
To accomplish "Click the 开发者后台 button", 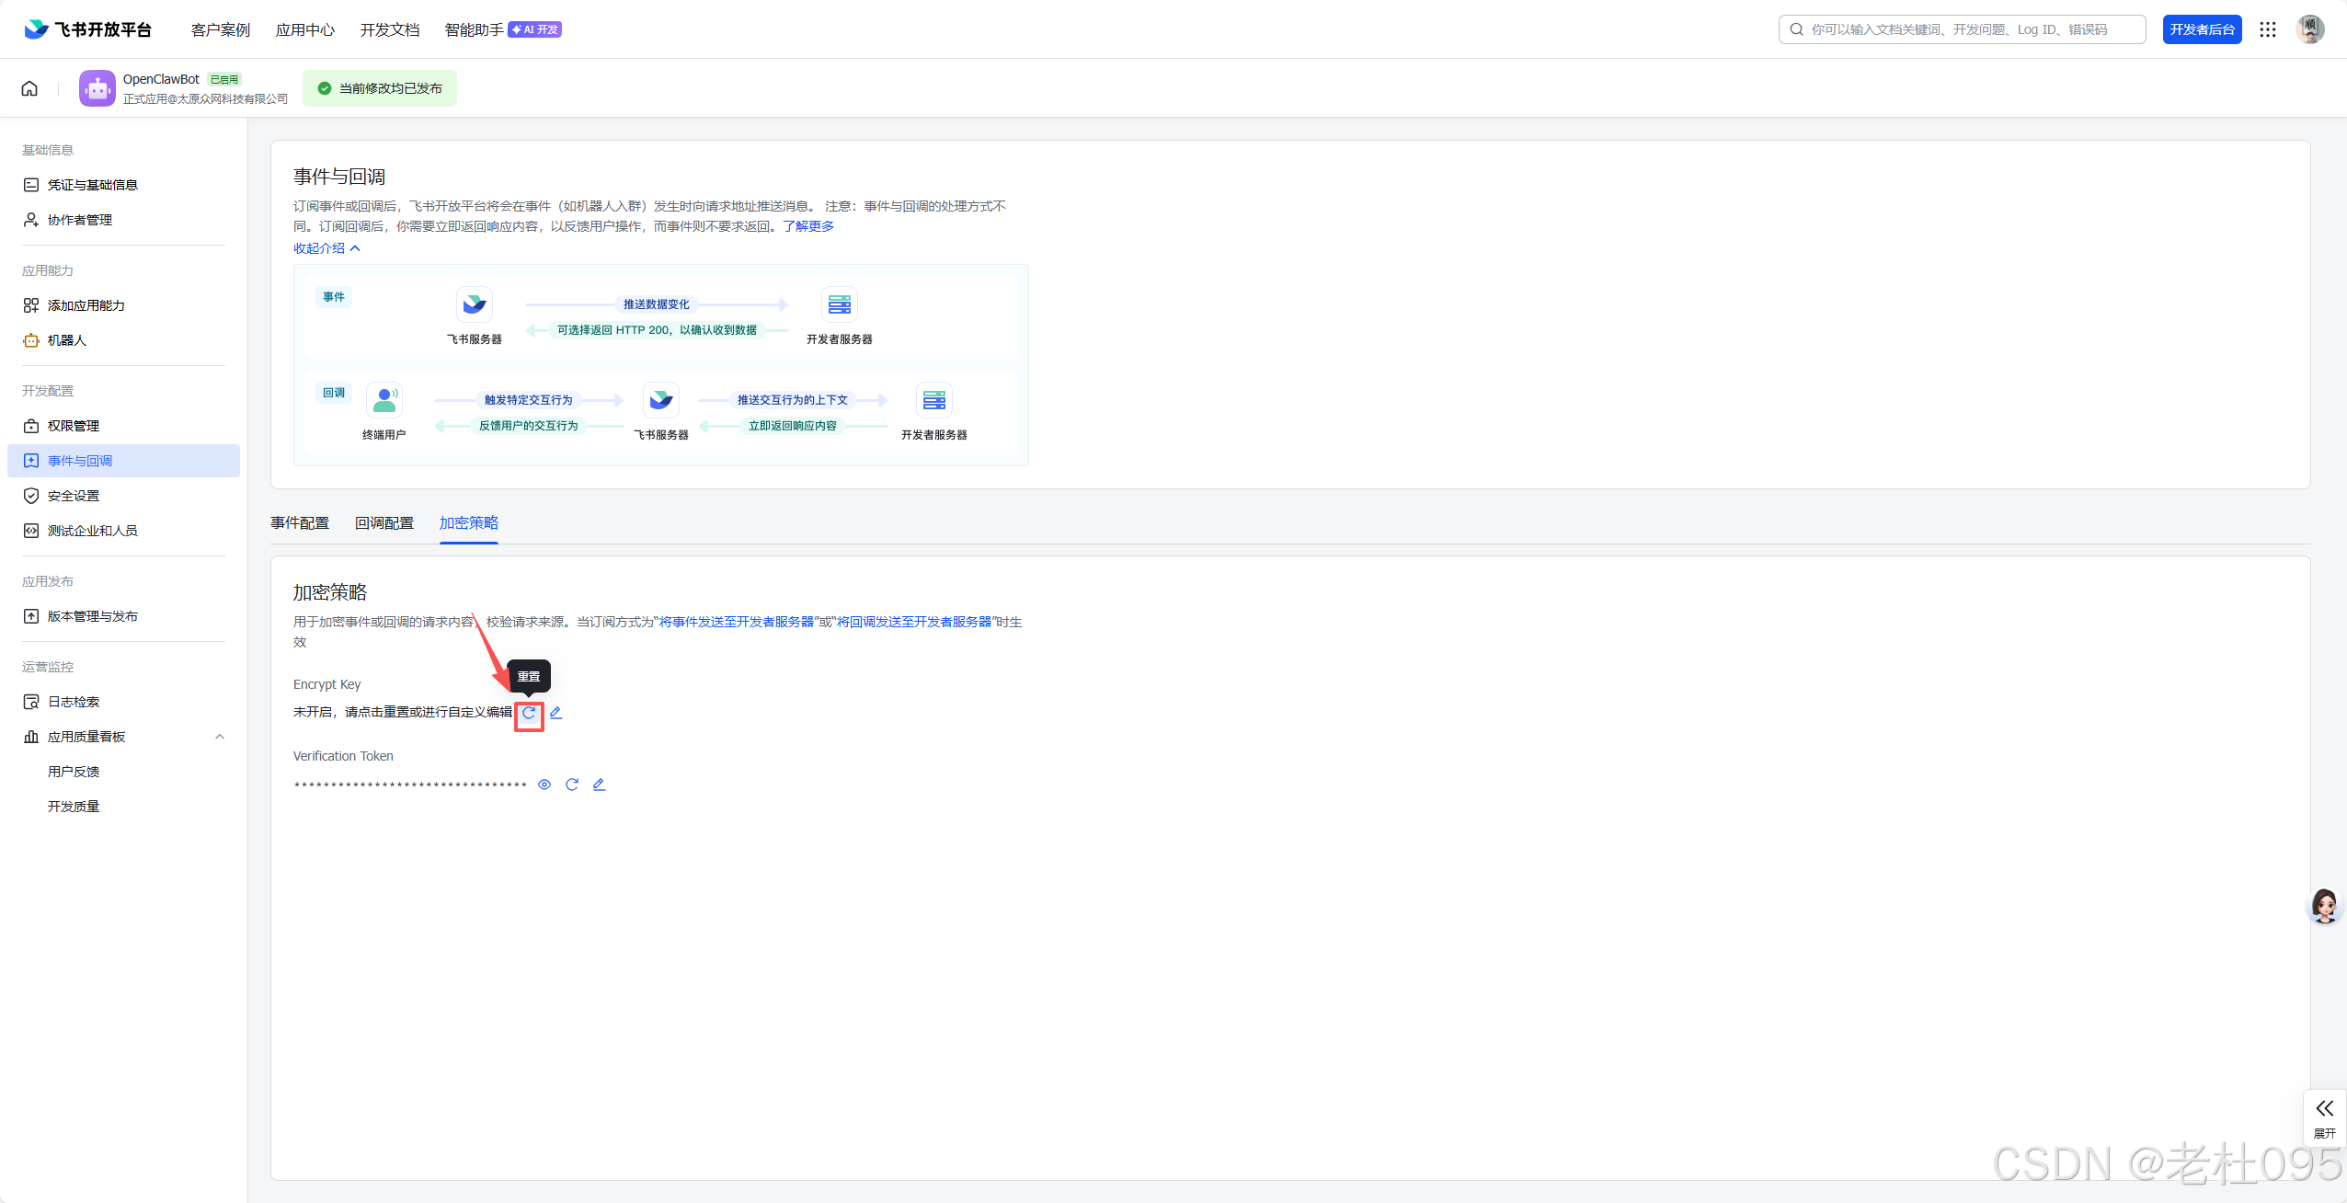I will click(2202, 29).
